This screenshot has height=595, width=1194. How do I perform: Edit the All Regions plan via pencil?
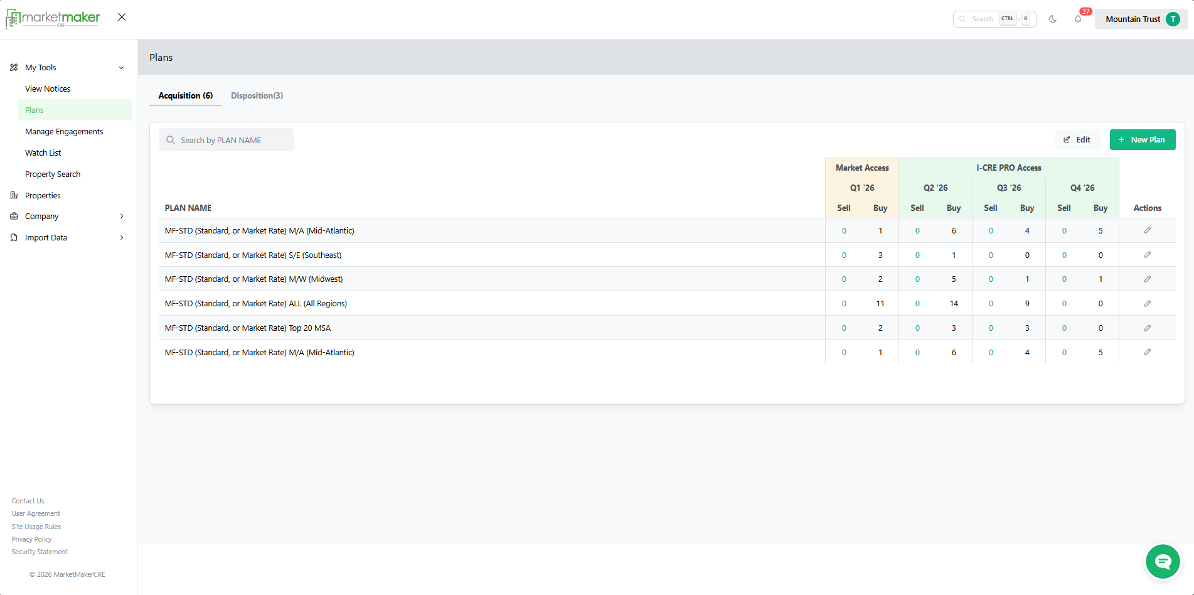(x=1147, y=304)
